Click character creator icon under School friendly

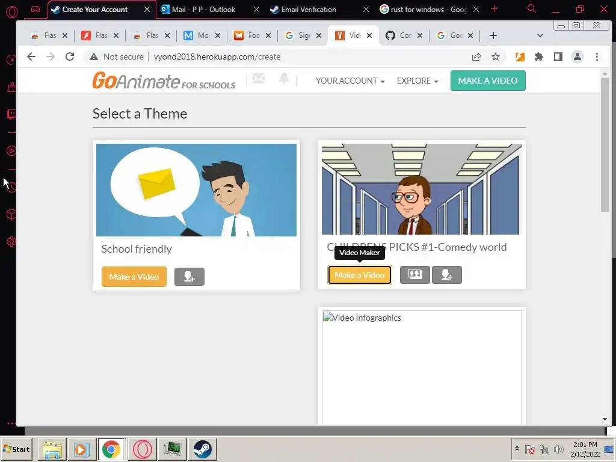189,277
